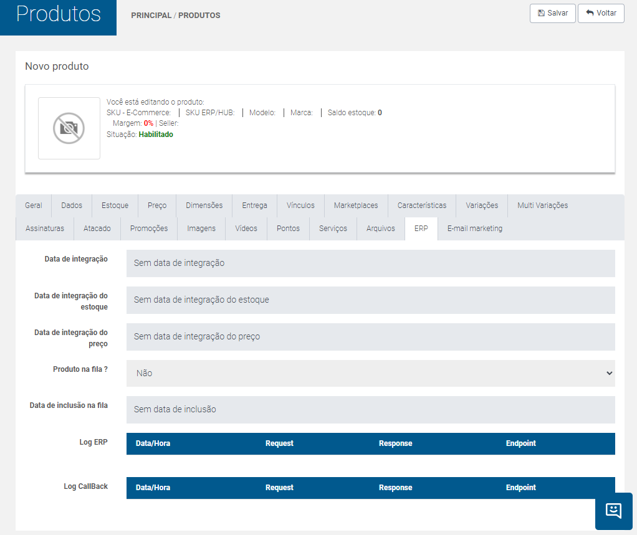
Task: Open the Vídeos tab
Action: tap(246, 229)
